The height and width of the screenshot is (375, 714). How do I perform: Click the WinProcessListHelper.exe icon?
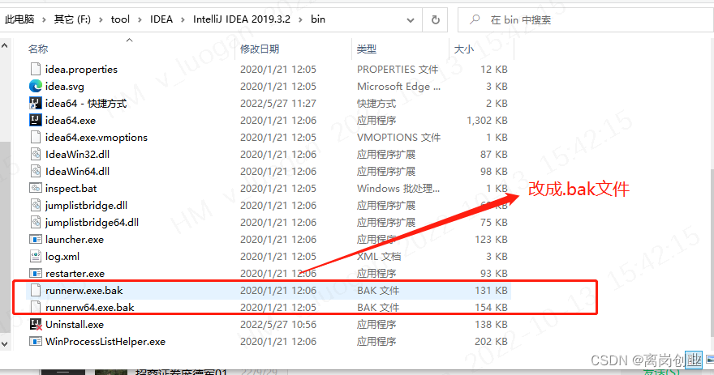36,341
